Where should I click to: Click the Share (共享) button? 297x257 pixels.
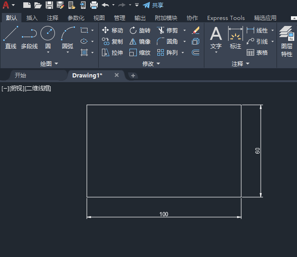point(153,5)
